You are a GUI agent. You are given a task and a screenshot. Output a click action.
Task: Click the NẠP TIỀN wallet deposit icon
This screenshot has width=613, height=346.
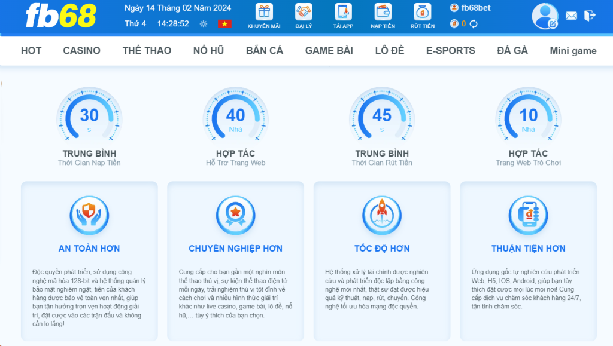383,13
